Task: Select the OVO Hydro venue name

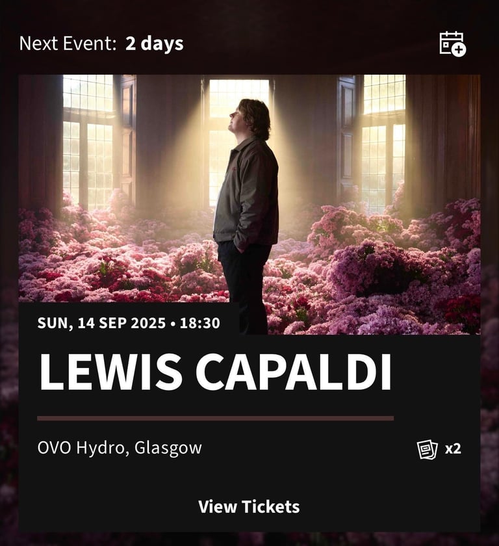Action: point(81,448)
